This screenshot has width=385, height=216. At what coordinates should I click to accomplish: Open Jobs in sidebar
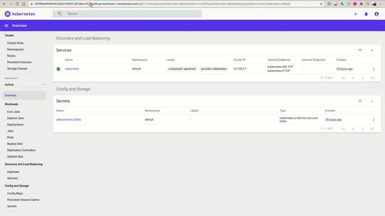(10, 131)
